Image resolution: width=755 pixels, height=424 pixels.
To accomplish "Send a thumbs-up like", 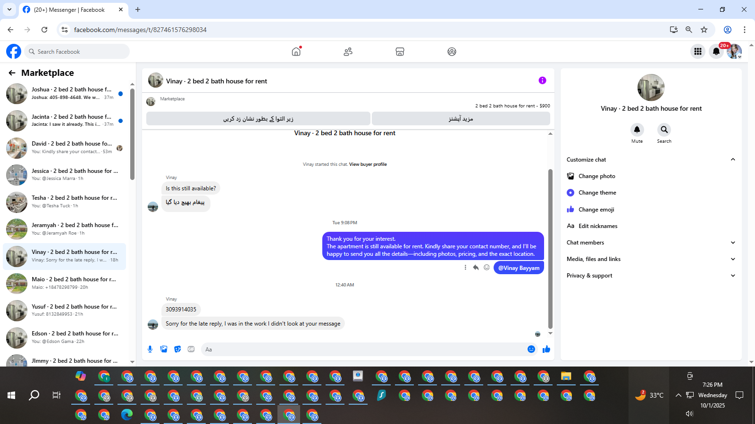I will pyautogui.click(x=546, y=349).
